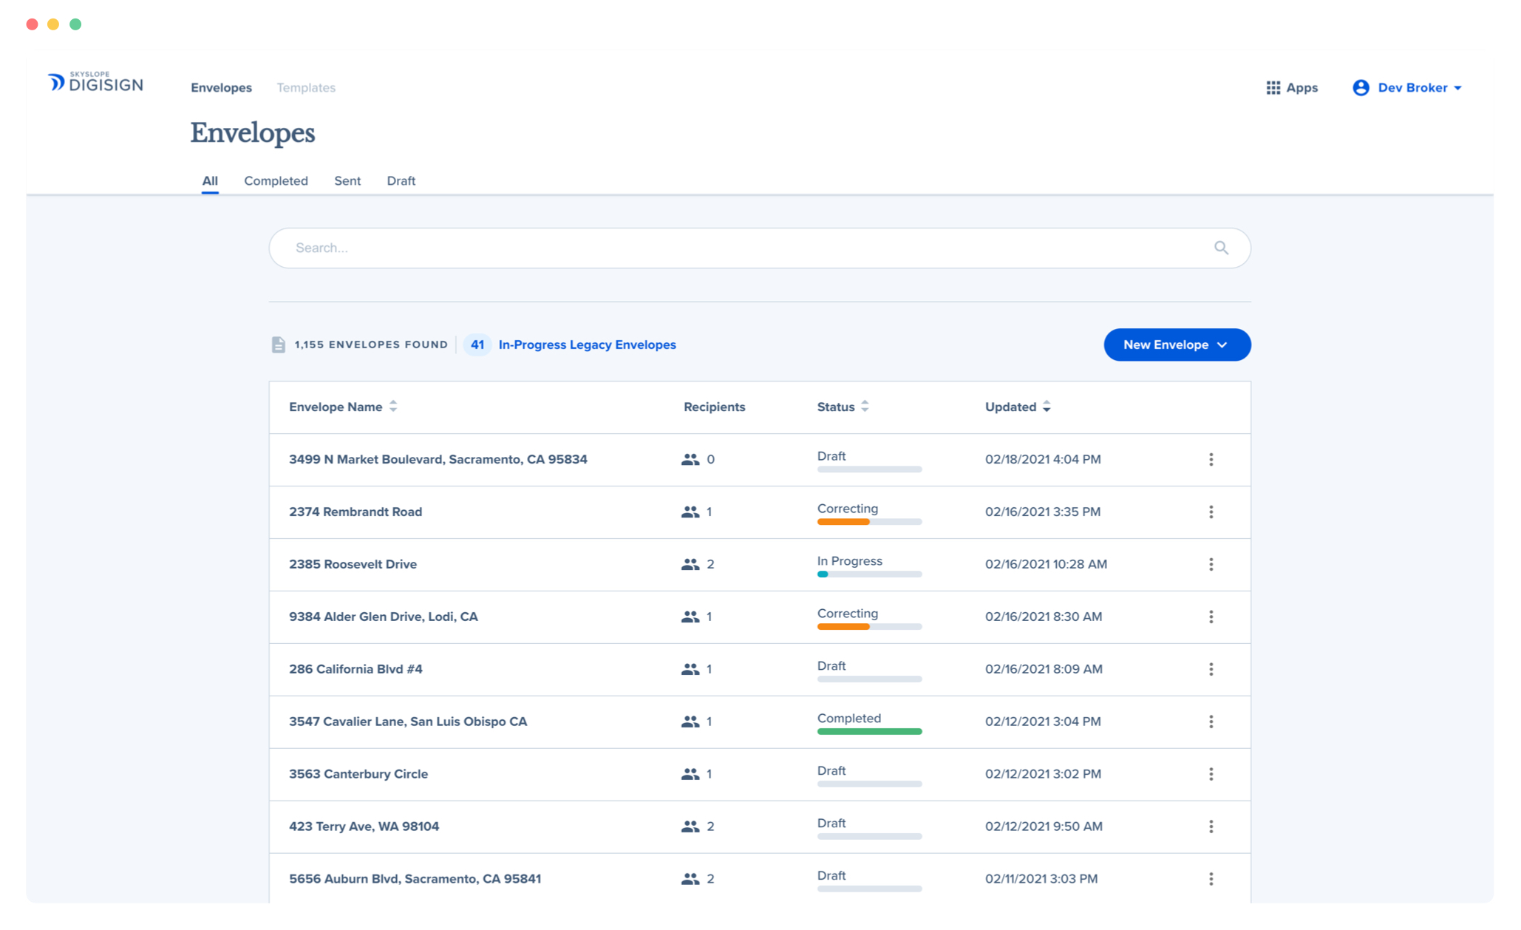The height and width of the screenshot is (930, 1521).
Task: Switch to the Draft tab
Action: pyautogui.click(x=401, y=181)
